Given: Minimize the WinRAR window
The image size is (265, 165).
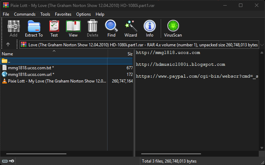Looking at the screenshot, I should (x=225, y=6).
